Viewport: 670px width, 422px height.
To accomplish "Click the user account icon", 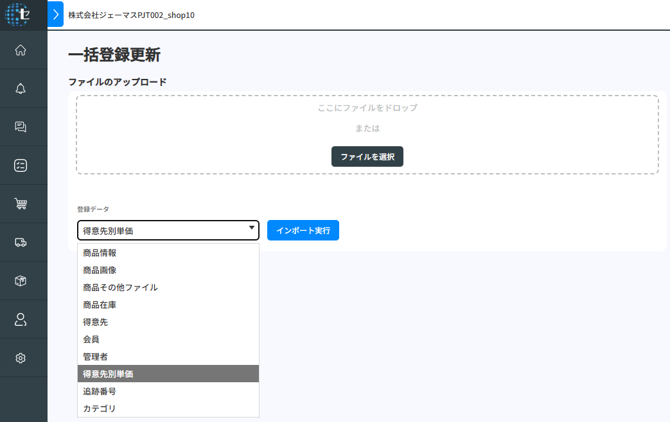I will click(x=21, y=319).
